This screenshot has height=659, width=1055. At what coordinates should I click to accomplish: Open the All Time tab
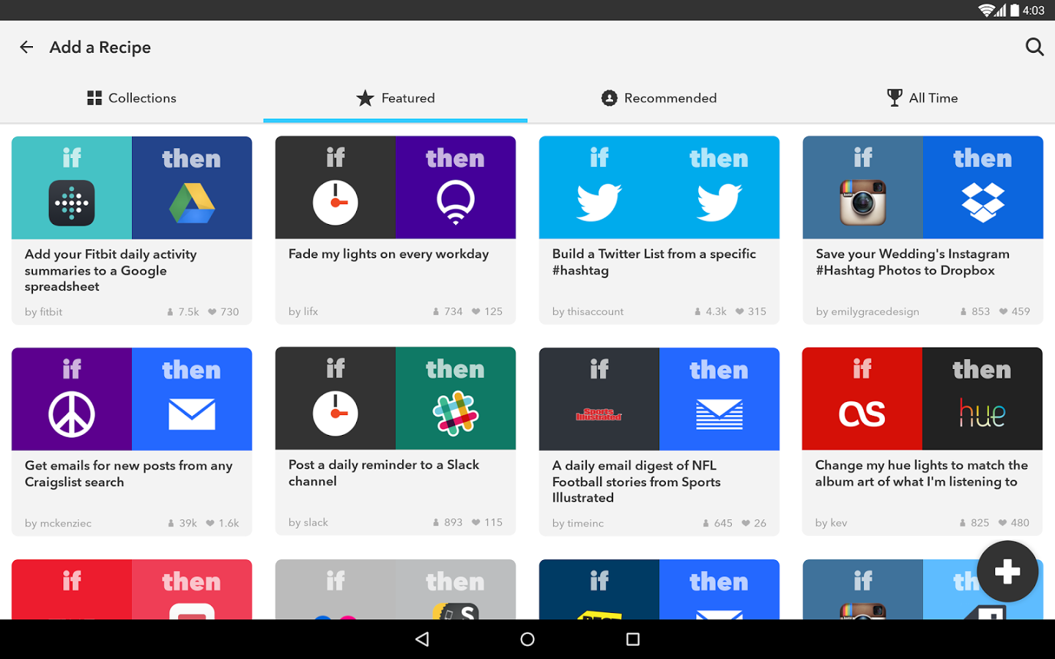point(923,98)
